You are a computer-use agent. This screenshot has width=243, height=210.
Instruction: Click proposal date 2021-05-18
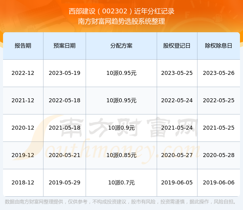[64, 128]
